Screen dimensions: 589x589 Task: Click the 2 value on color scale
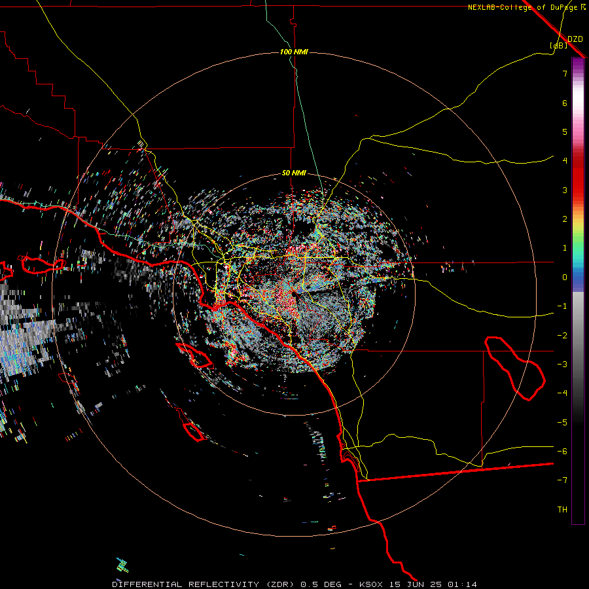point(565,219)
